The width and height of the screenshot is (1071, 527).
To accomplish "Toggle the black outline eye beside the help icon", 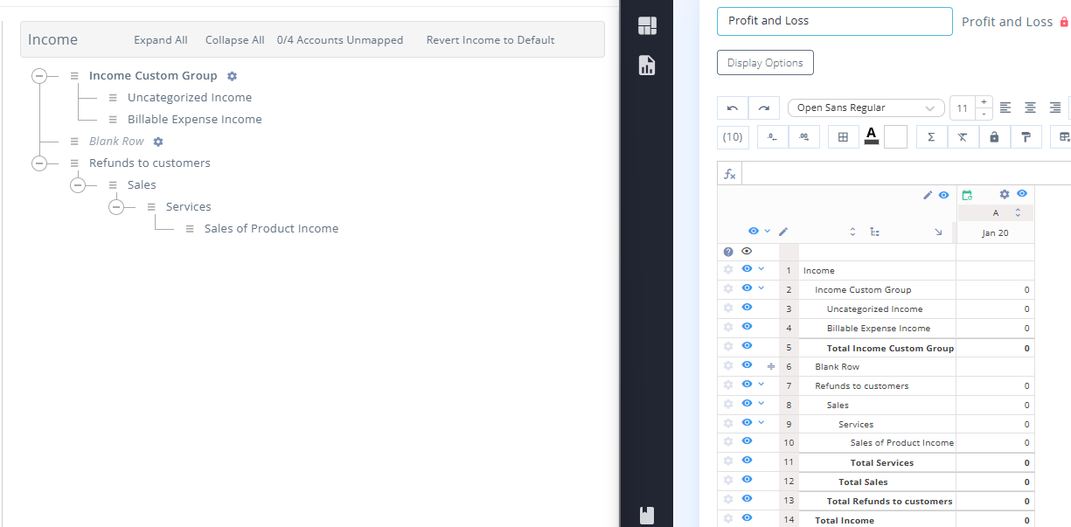I will click(x=747, y=251).
